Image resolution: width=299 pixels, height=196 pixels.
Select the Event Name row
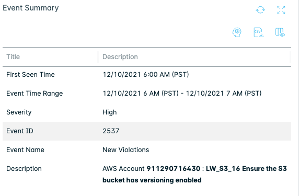click(147, 150)
